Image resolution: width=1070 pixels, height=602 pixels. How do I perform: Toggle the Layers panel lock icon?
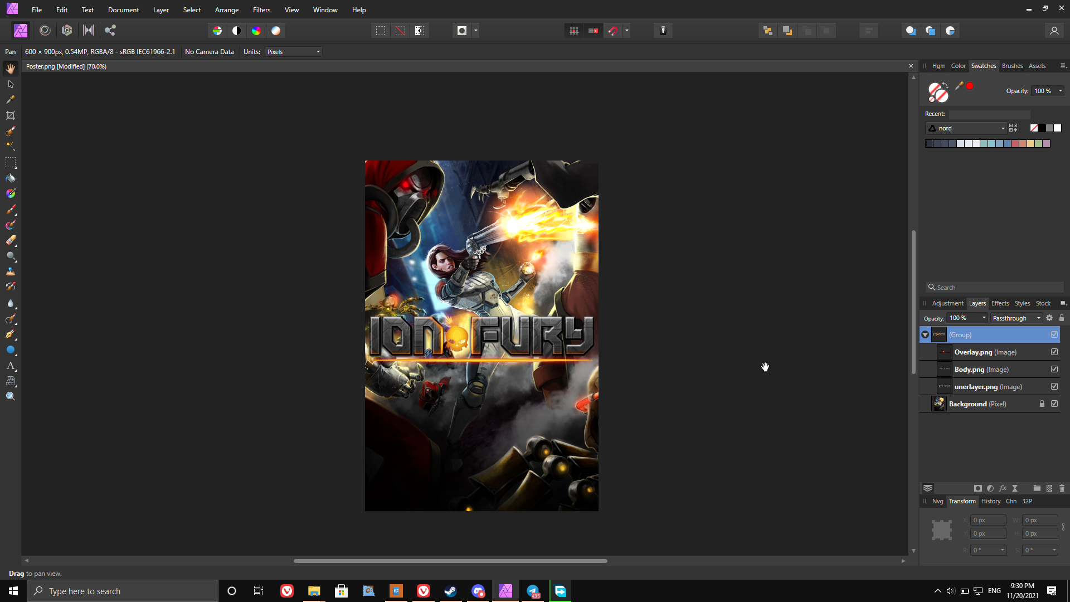click(x=1062, y=318)
